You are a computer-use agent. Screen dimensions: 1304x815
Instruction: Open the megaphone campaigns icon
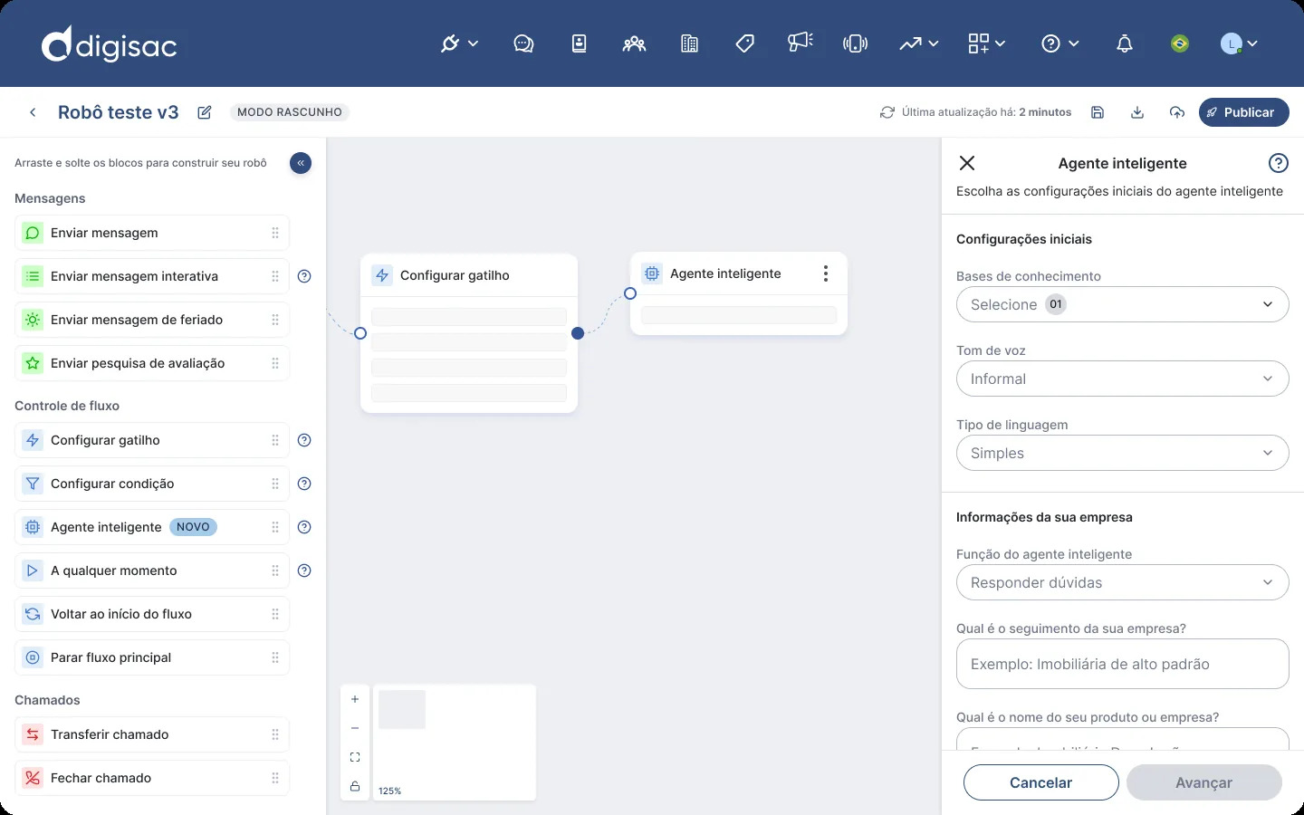801,43
